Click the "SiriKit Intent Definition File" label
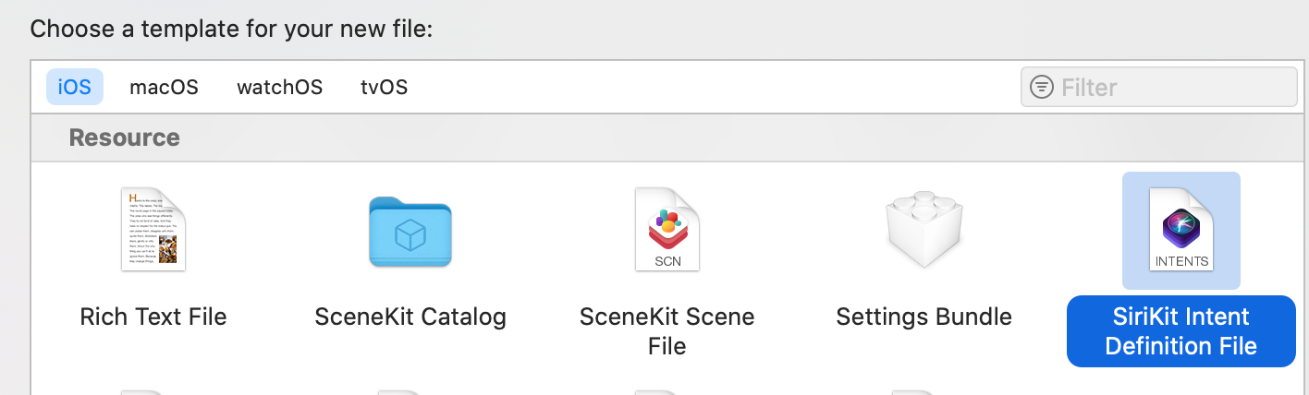The image size is (1309, 395). point(1181,331)
